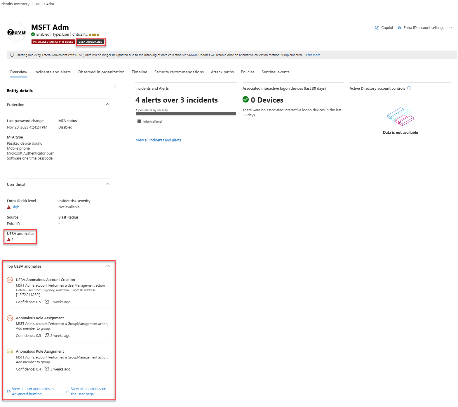Screen dimensions: 458x407
Task: Click the Zava user avatar
Action: [16, 32]
